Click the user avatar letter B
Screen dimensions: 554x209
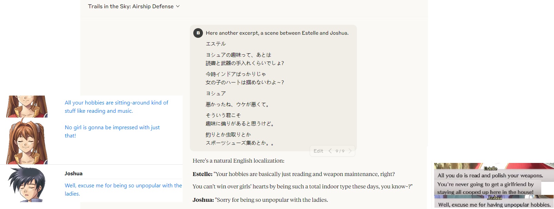pos(198,33)
